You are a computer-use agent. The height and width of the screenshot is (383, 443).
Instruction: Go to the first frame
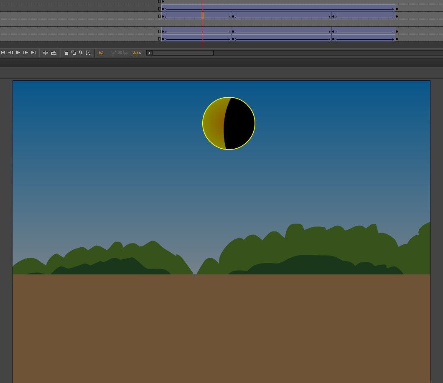[3, 53]
